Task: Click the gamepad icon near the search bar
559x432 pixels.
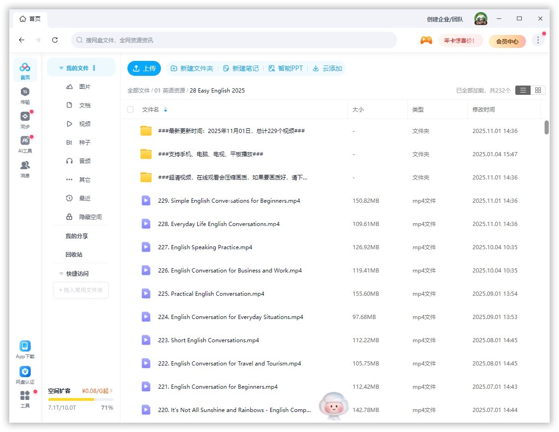Action: pos(426,41)
